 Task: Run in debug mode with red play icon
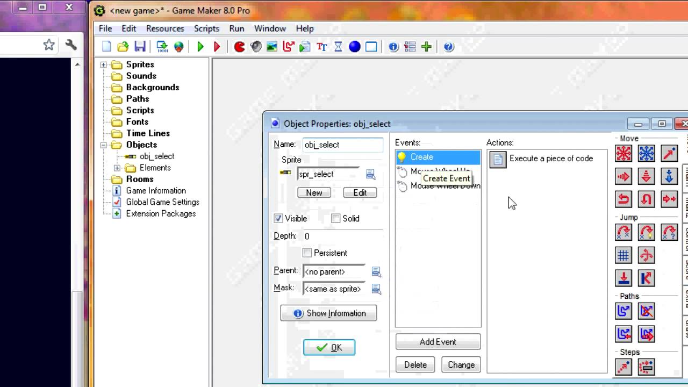217,47
